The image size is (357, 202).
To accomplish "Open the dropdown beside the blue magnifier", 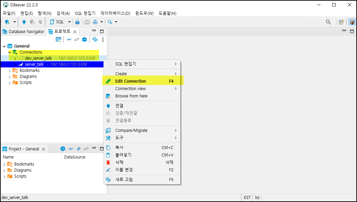I will 116,22.
